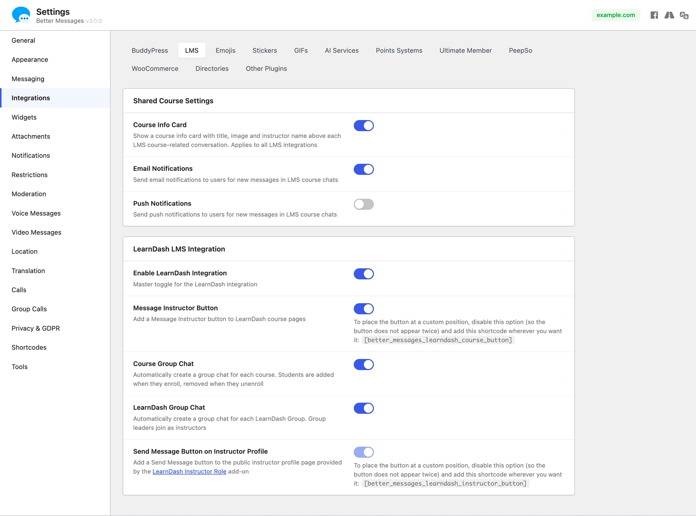Screen dimensions: 696x516
Task: Toggle Enable LearnDash Integration switch
Action: [x=364, y=274]
